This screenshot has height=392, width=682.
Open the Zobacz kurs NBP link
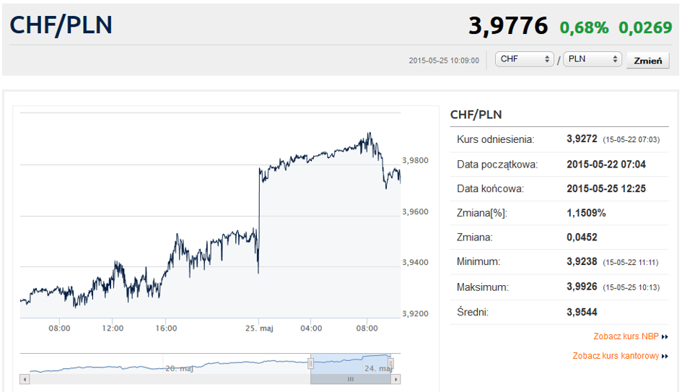coord(626,336)
